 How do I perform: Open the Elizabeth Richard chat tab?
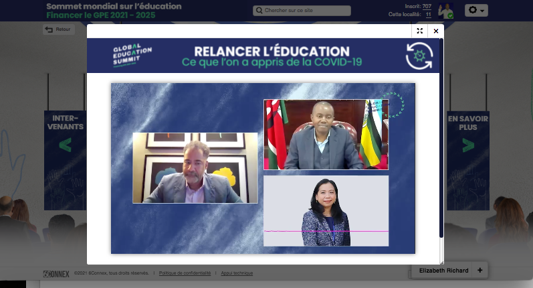point(443,271)
